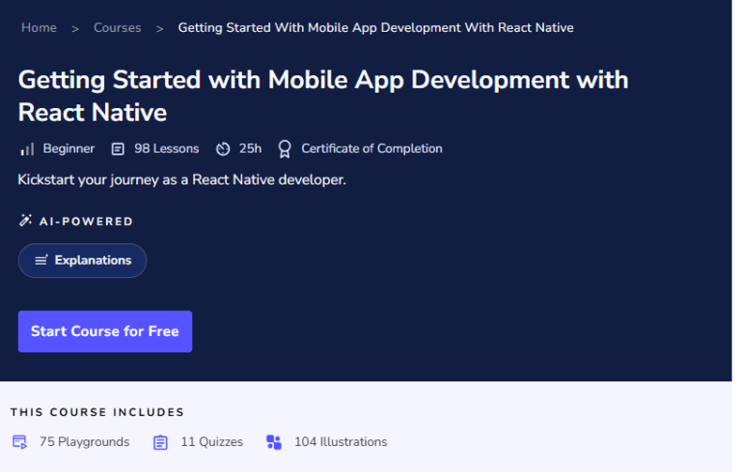
Task: Go to Home breadcrumb link
Action: pos(39,27)
